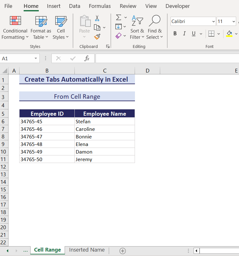Select column C header
Image resolution: width=239 pixels, height=256 pixels.
point(105,71)
